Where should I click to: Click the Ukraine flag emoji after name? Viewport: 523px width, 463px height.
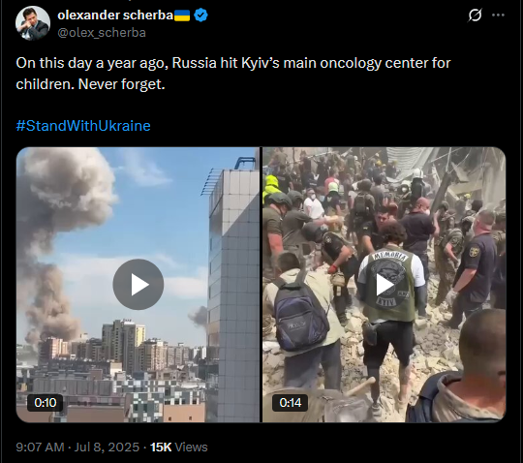[x=182, y=15]
